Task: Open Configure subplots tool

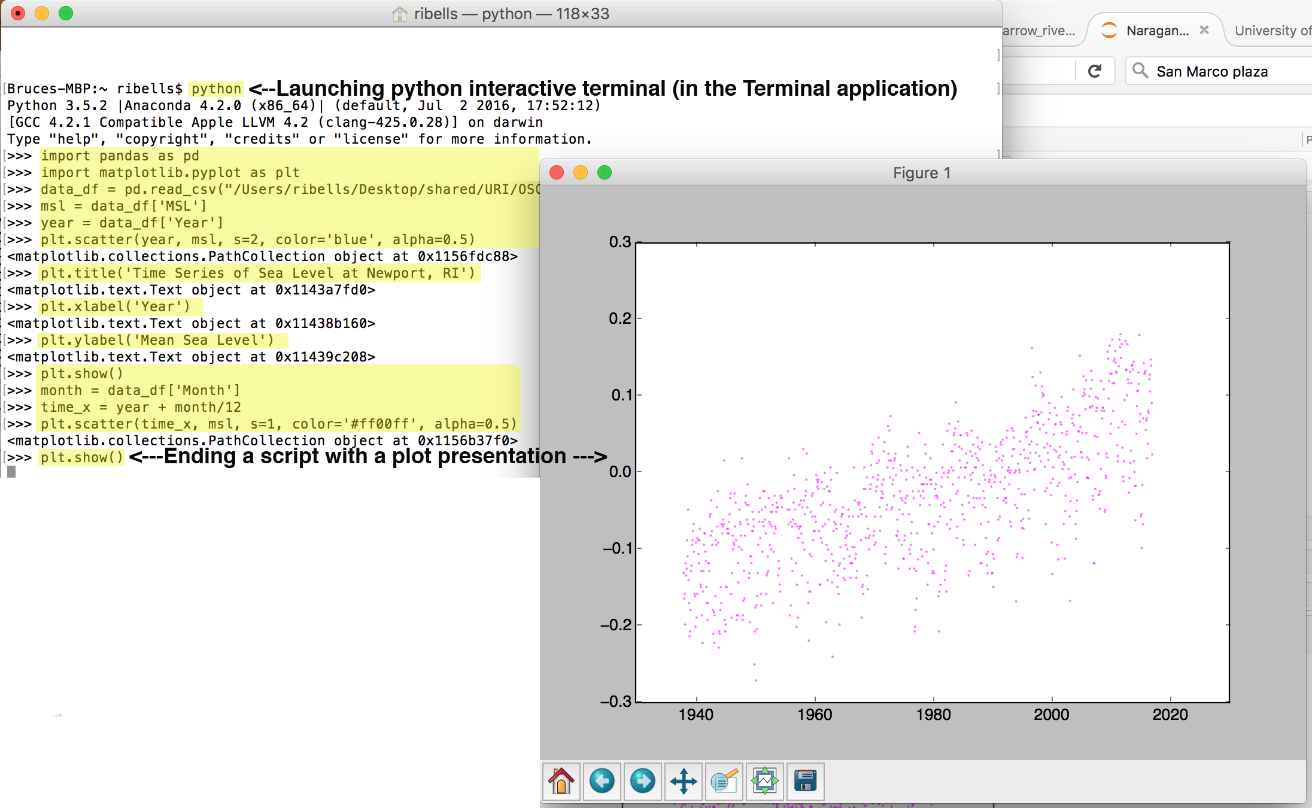Action: [764, 781]
